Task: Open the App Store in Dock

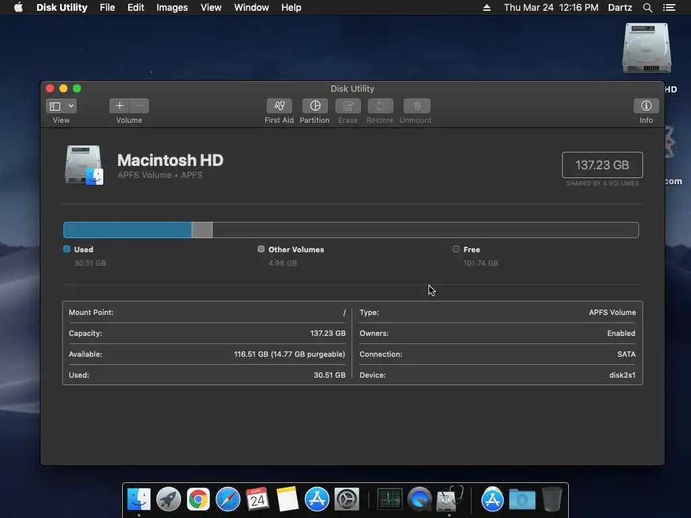Action: click(317, 499)
